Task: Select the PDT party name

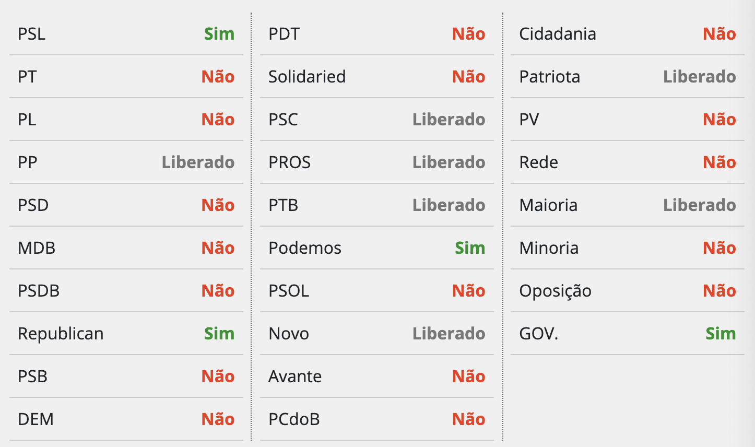Action: coord(284,34)
